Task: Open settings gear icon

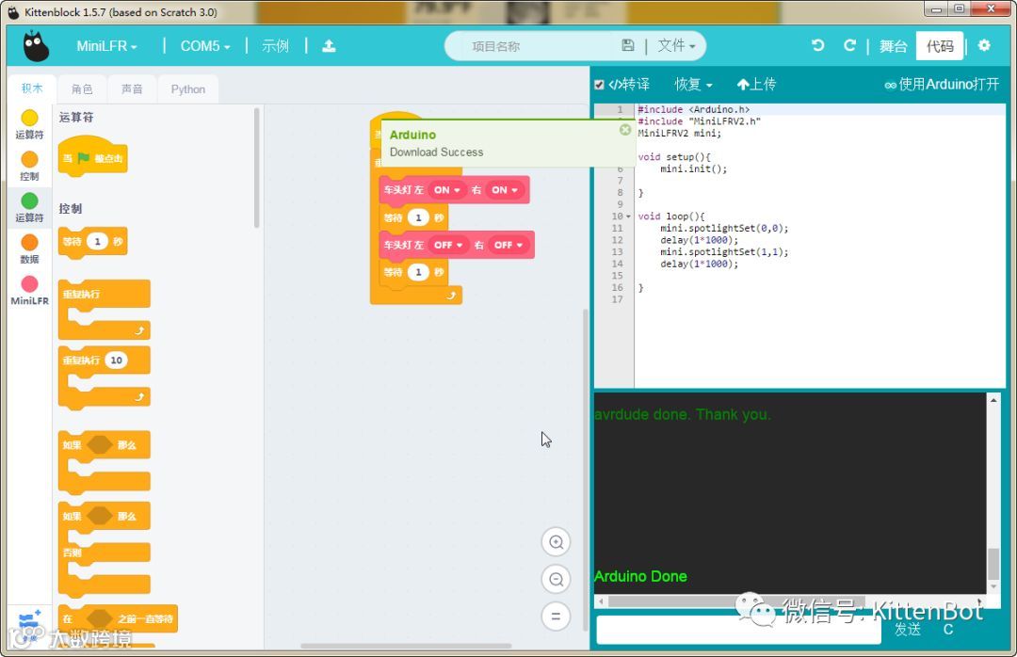Action: coord(984,45)
